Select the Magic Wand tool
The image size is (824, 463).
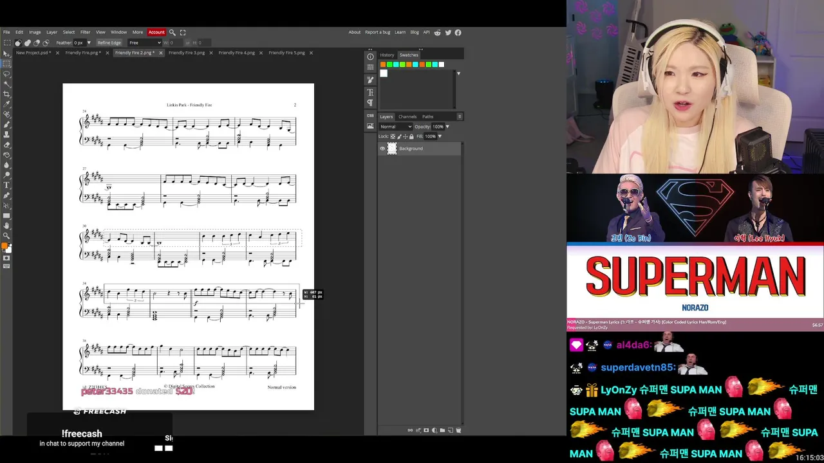click(x=6, y=84)
